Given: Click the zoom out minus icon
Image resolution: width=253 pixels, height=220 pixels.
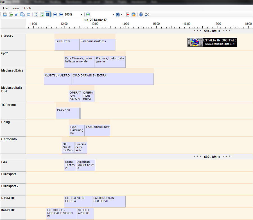Looking at the screenshot, I should 55,14.
